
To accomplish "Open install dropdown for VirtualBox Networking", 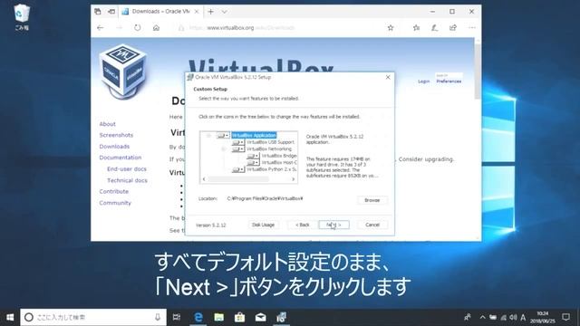I will click(238, 149).
